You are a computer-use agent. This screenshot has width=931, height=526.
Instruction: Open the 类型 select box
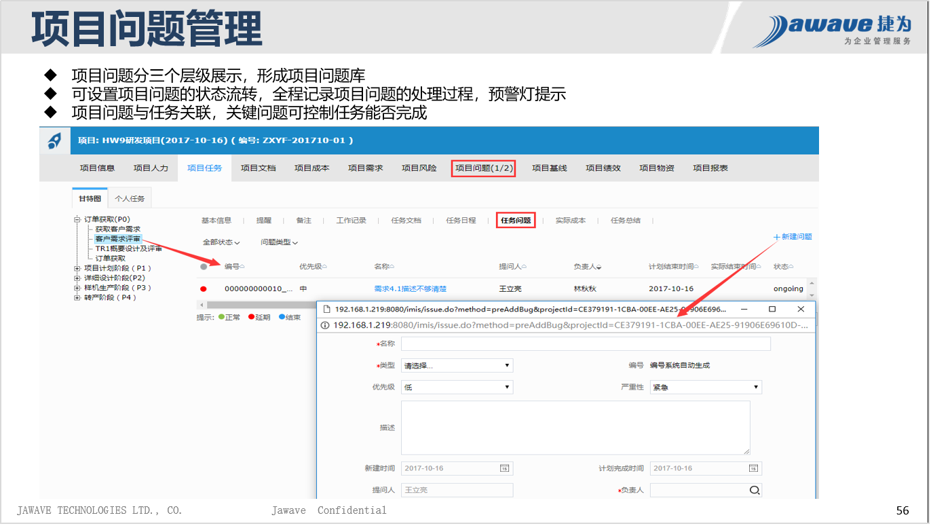click(x=457, y=366)
